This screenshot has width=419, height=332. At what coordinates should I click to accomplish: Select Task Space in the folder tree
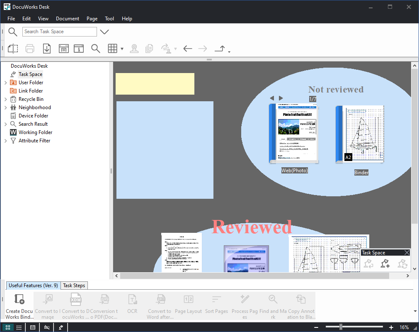31,74
